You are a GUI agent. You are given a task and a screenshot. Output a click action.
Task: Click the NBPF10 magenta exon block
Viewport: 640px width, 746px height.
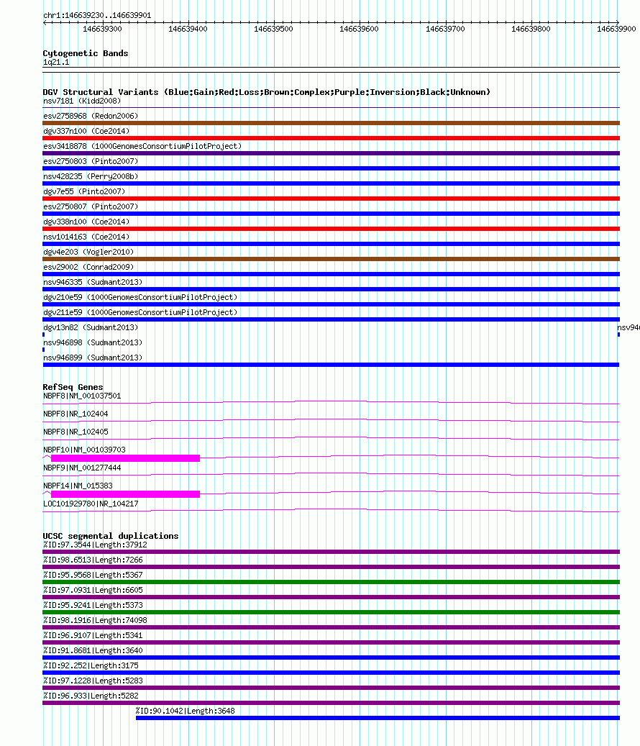click(x=126, y=458)
